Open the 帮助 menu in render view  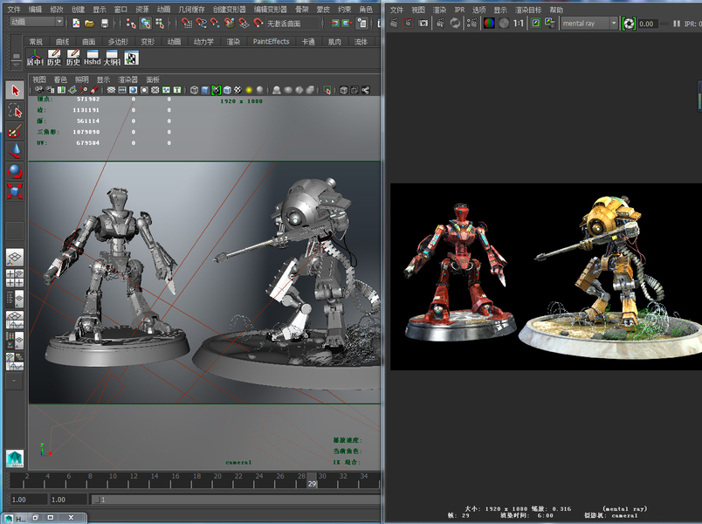pos(556,10)
